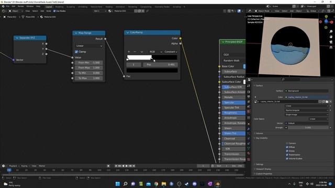The width and height of the screenshot is (335, 188).
Task: Unlink material with X beside Material.006
Action: click(x=143, y=11)
